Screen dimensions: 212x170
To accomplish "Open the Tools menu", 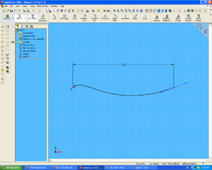I will click(32, 6).
